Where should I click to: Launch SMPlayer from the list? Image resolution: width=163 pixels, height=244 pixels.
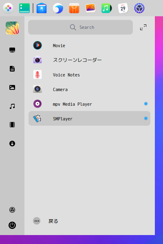pyautogui.click(x=89, y=118)
